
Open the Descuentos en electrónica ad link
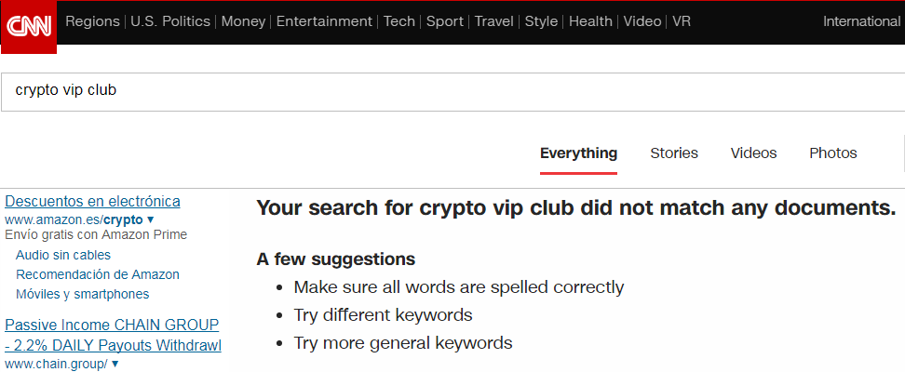tap(92, 201)
